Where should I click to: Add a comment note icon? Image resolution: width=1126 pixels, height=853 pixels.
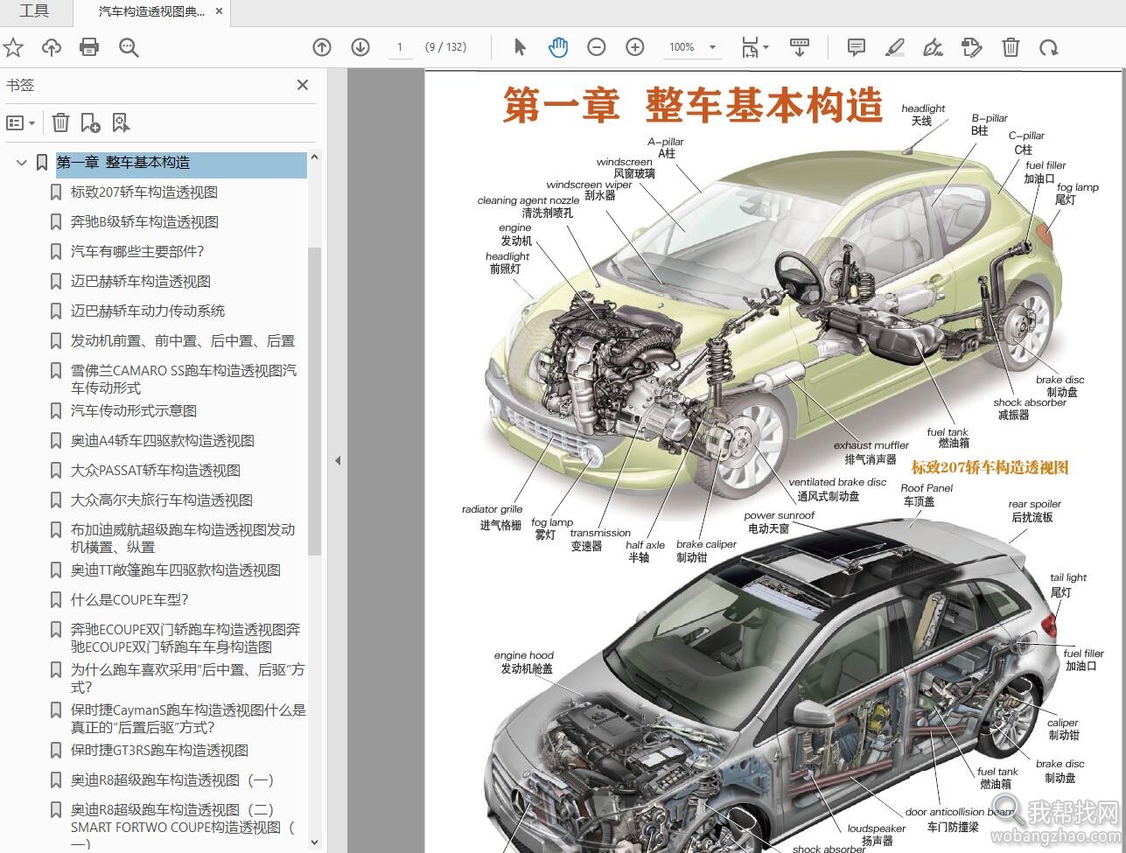(857, 47)
